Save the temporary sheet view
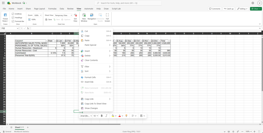The width and height of the screenshot is (263, 133). 49,19
